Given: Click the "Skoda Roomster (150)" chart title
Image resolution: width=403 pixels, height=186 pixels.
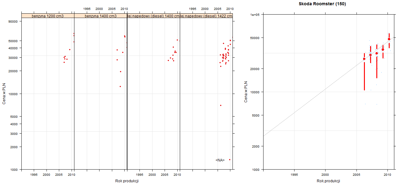Looking at the screenshot, I should pos(322,4).
